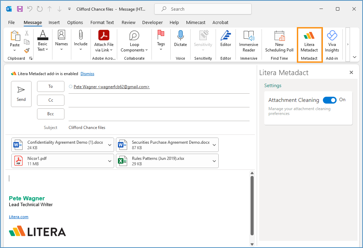Screen dimensions: 363x248
Task: Open options for Nicor1.pdf attachment
Action: (109, 161)
